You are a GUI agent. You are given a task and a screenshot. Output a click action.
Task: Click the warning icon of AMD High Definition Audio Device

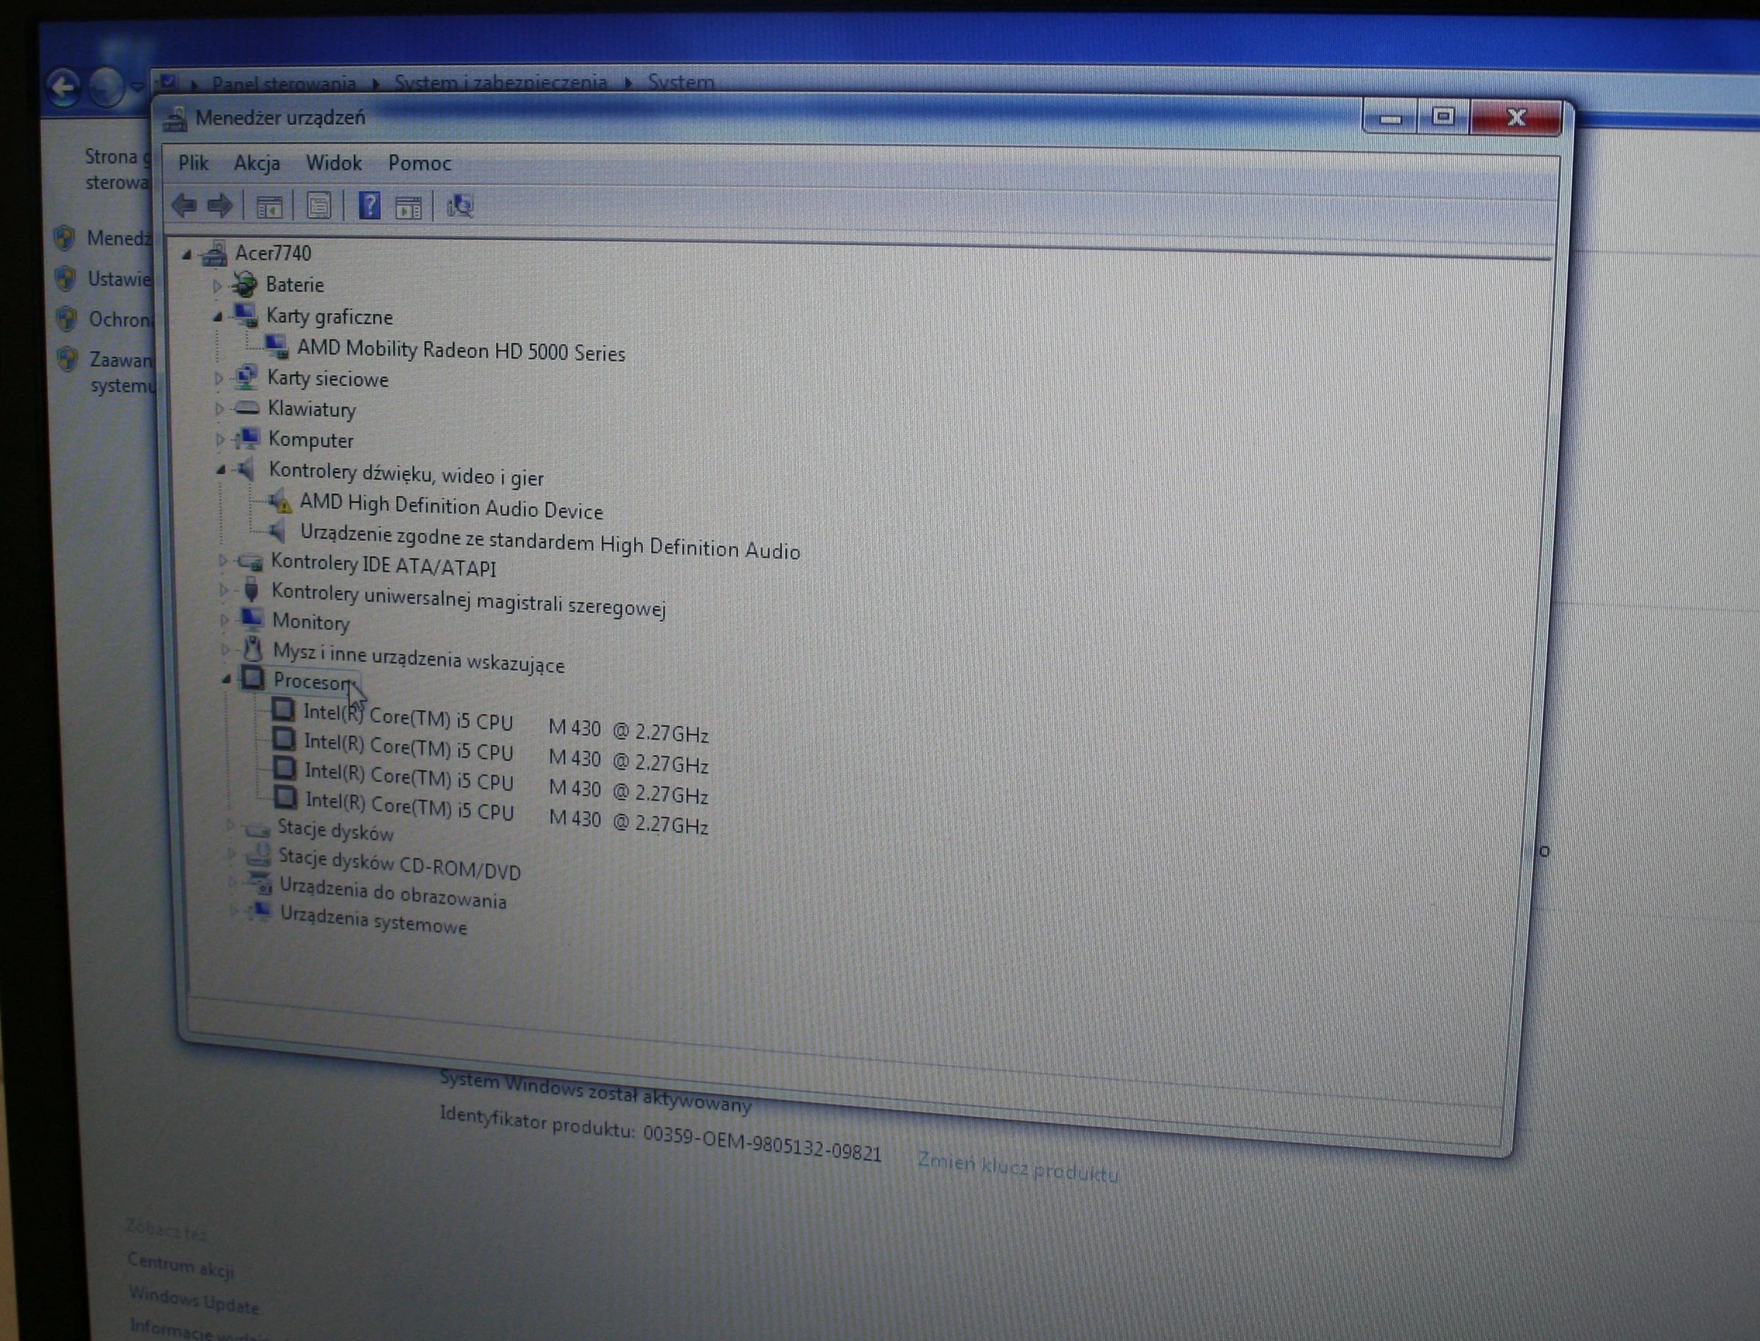(x=280, y=502)
